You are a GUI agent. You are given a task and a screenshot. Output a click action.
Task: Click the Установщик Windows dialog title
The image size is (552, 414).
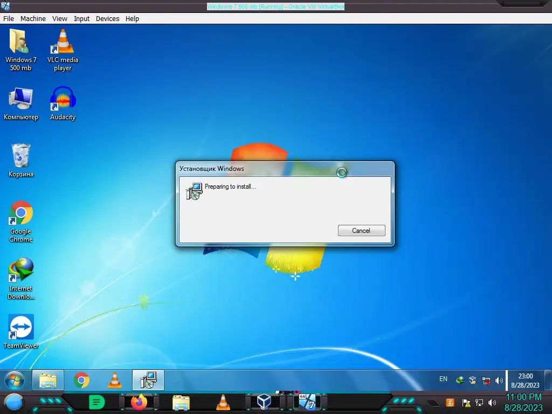[x=211, y=169]
